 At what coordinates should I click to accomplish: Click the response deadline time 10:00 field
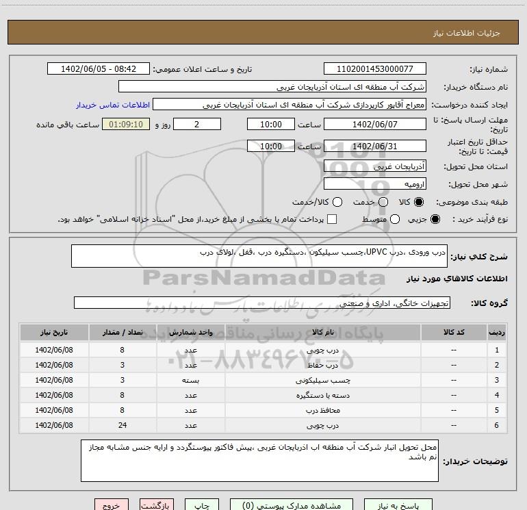click(x=271, y=124)
